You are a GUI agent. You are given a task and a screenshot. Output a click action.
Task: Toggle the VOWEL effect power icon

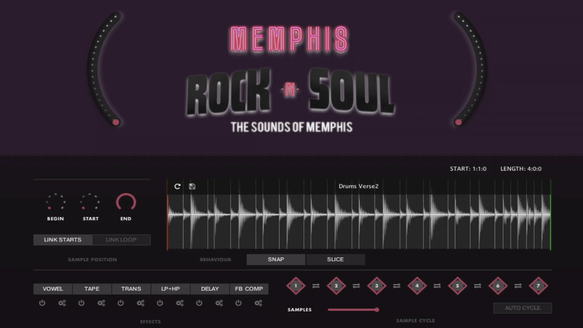pyautogui.click(x=42, y=303)
